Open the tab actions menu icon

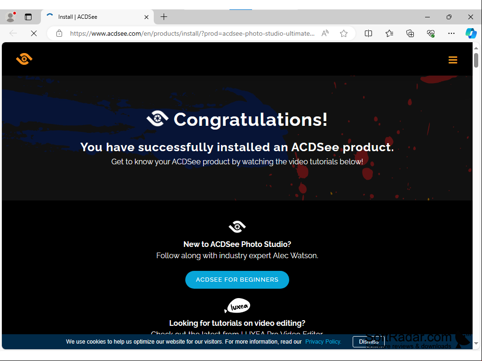pyautogui.click(x=28, y=17)
